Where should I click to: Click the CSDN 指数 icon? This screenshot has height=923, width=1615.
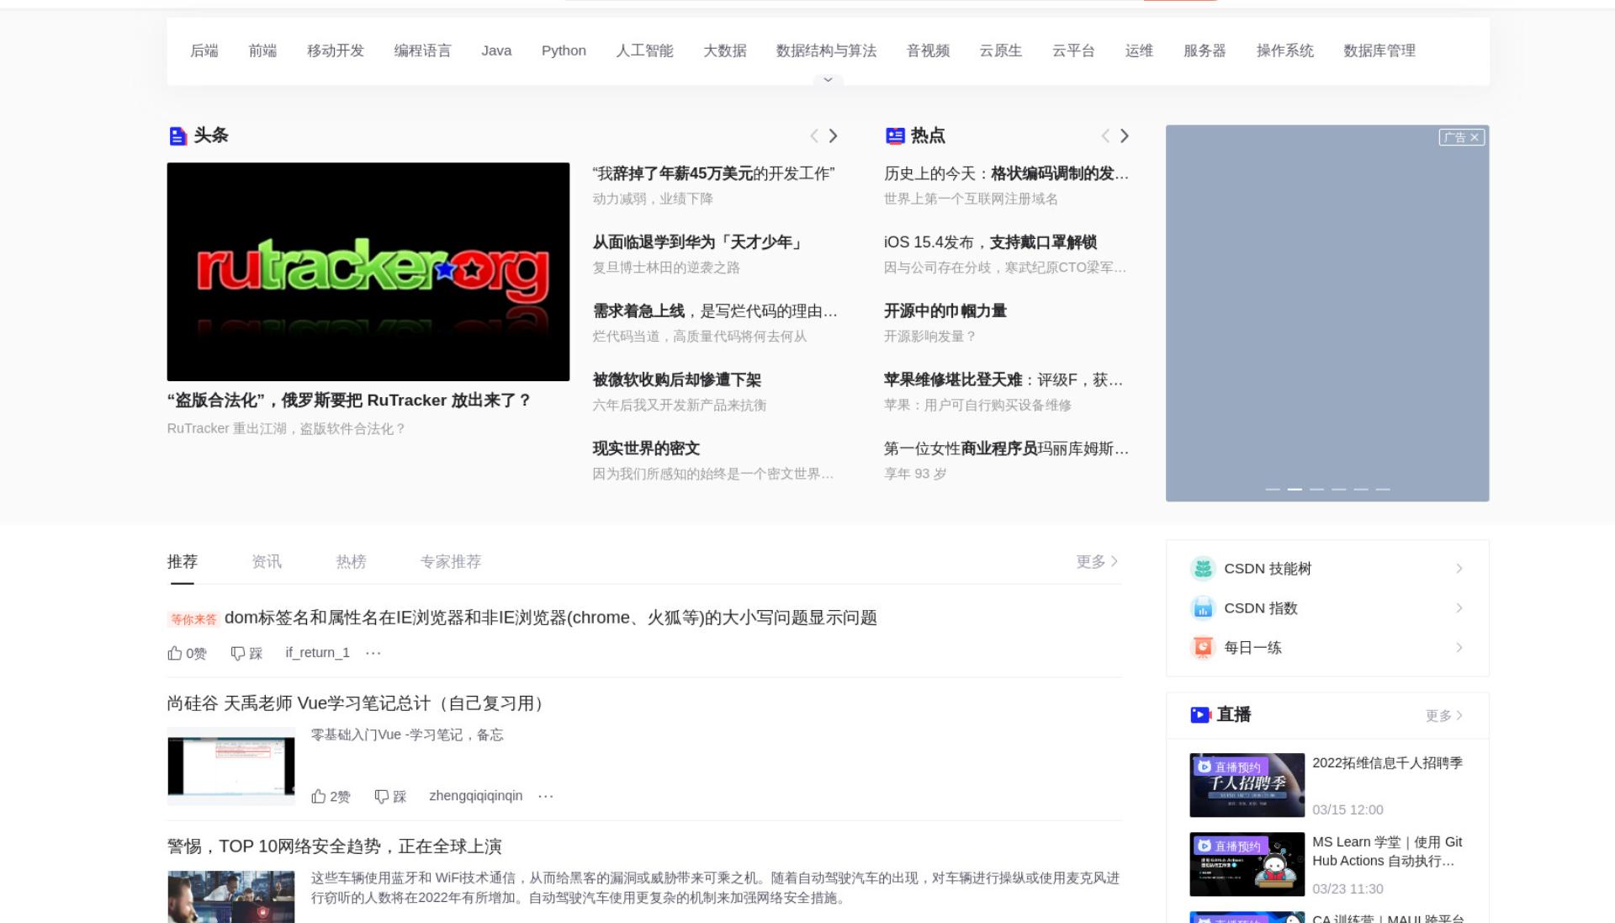pos(1203,608)
